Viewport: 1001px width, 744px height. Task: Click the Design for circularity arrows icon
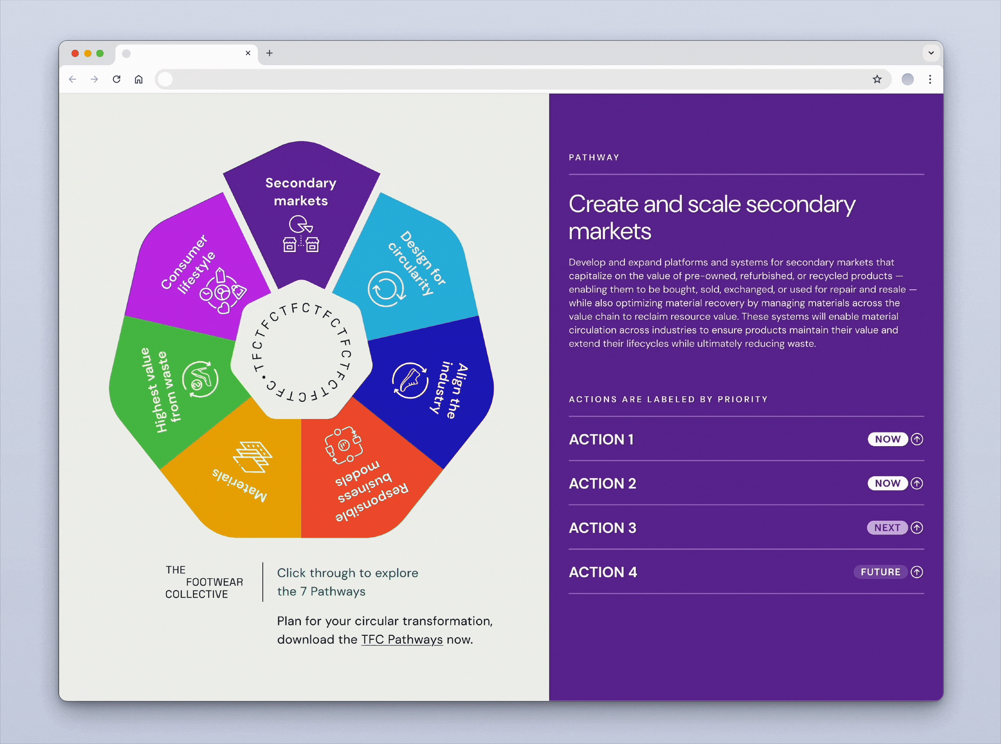[x=386, y=289]
